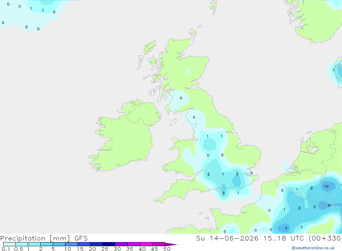Click the map value '5' near Germany border
This screenshot has height=251, width=342.
(329, 205)
